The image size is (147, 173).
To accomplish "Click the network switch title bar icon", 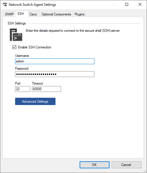I will pyautogui.click(x=5, y=5).
